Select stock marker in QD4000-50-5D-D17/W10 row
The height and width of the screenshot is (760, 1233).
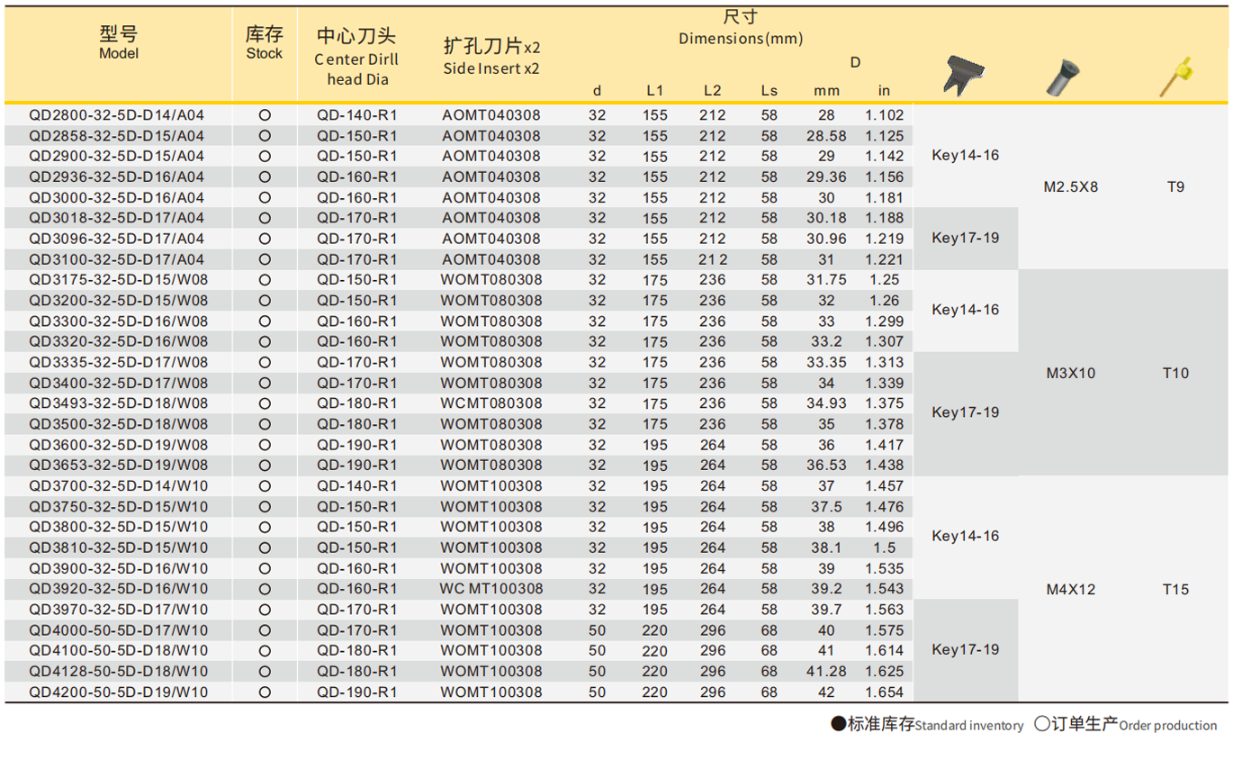pyautogui.click(x=265, y=630)
